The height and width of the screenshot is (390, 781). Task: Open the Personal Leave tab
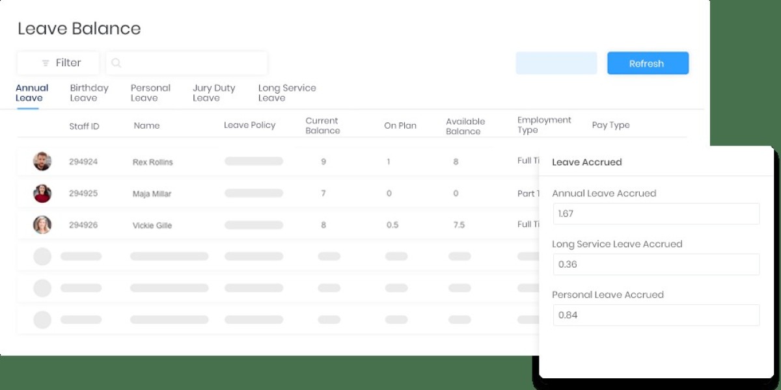pyautogui.click(x=150, y=93)
